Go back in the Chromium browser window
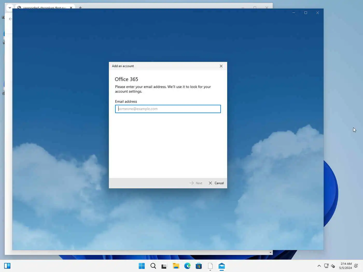Screen dimensions: 363x272 [x=10, y=19]
